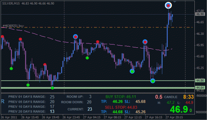Click the 46.90 current price tag on the axis
Screen dimensions: 207x120
(200, 14)
